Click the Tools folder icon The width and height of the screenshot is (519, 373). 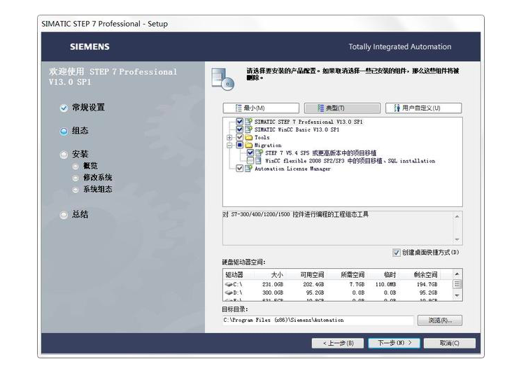point(248,137)
